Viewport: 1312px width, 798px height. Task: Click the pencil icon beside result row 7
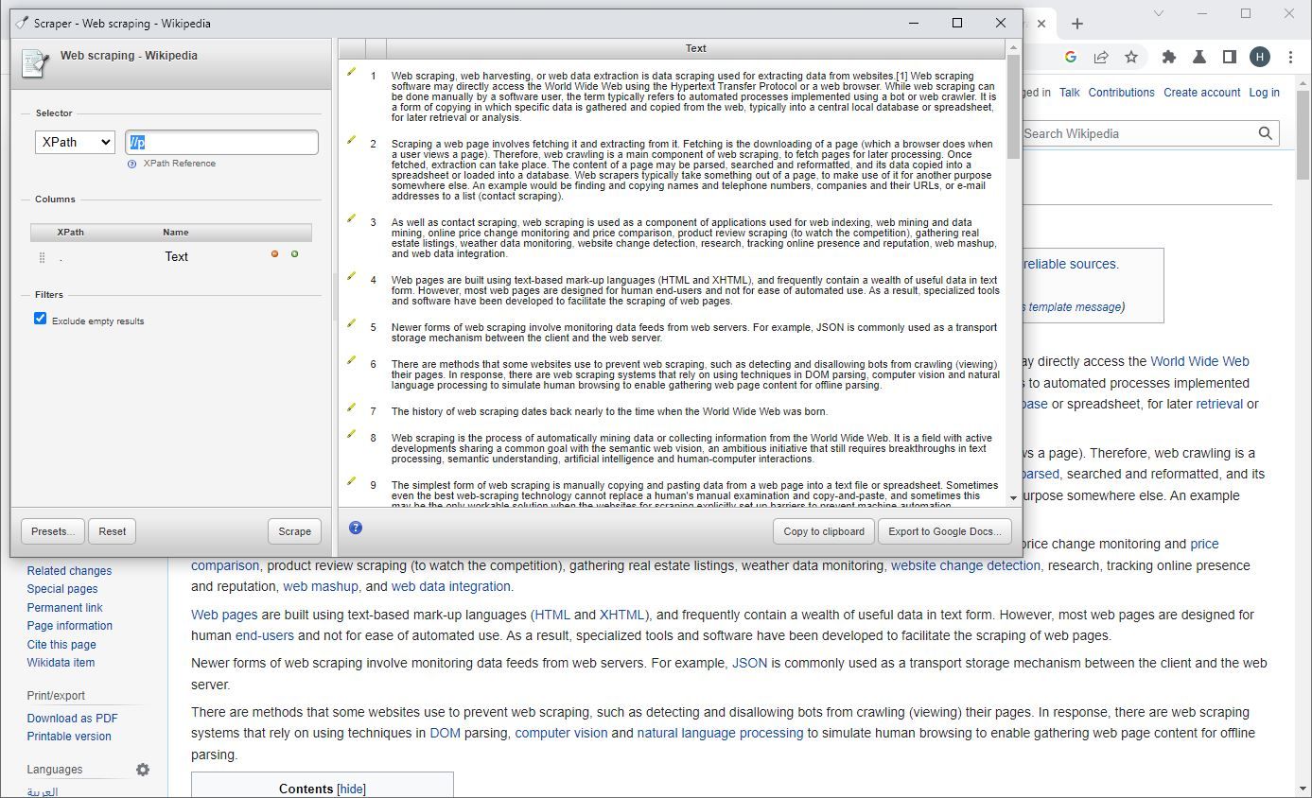351,408
